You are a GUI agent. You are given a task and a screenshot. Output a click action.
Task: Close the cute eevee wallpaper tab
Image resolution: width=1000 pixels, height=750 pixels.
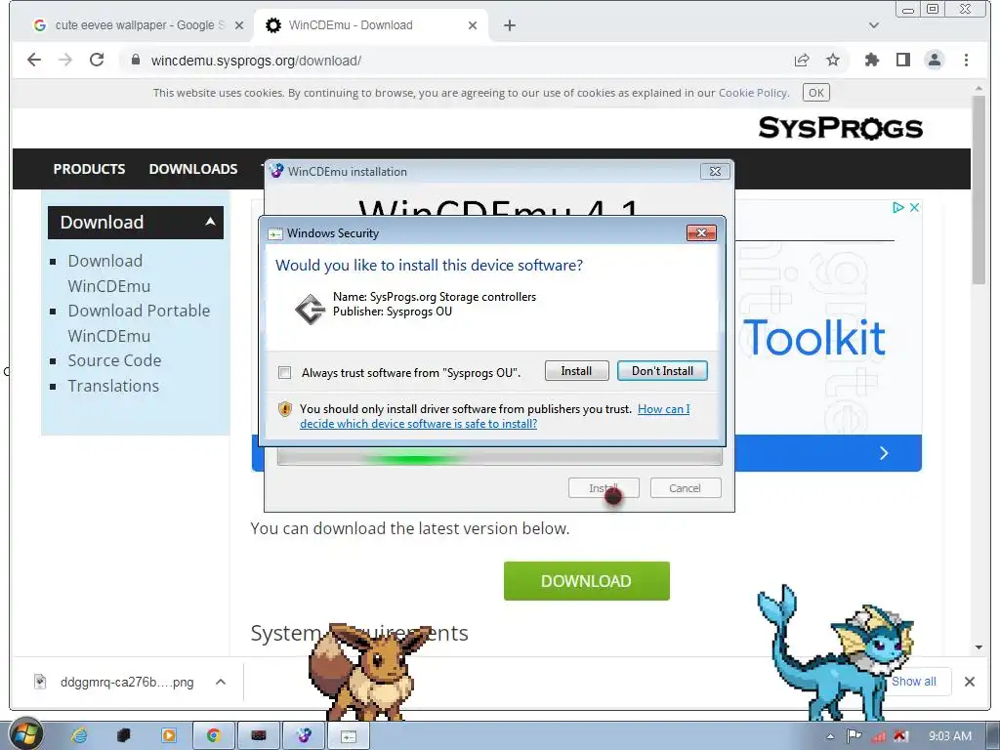pyautogui.click(x=239, y=25)
